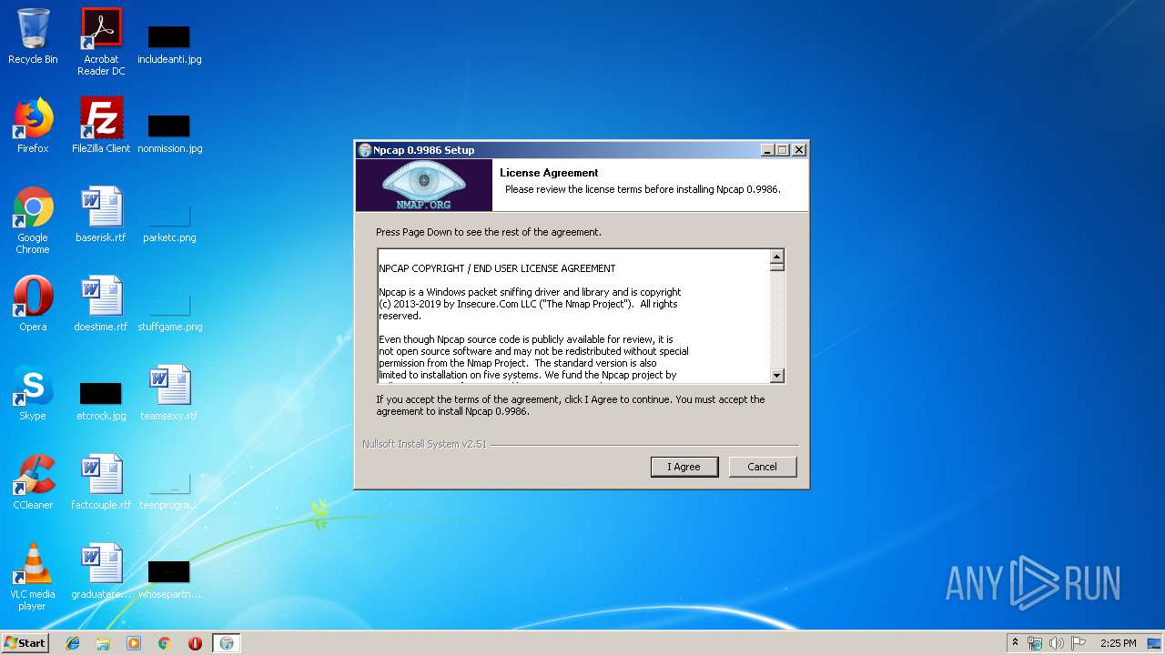Viewport: 1165px width, 655px height.
Task: Select baserisk.rtf document on desktop
Action: [x=101, y=215]
